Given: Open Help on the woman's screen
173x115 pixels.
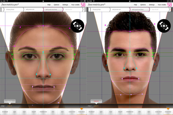Looking at the screenshot, I should (49, 5).
